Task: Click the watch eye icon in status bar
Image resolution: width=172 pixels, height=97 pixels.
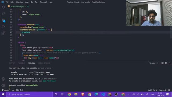Action: pos(13,90)
